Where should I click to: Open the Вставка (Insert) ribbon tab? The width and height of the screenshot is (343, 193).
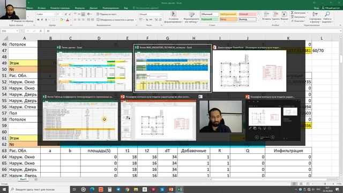point(42,8)
